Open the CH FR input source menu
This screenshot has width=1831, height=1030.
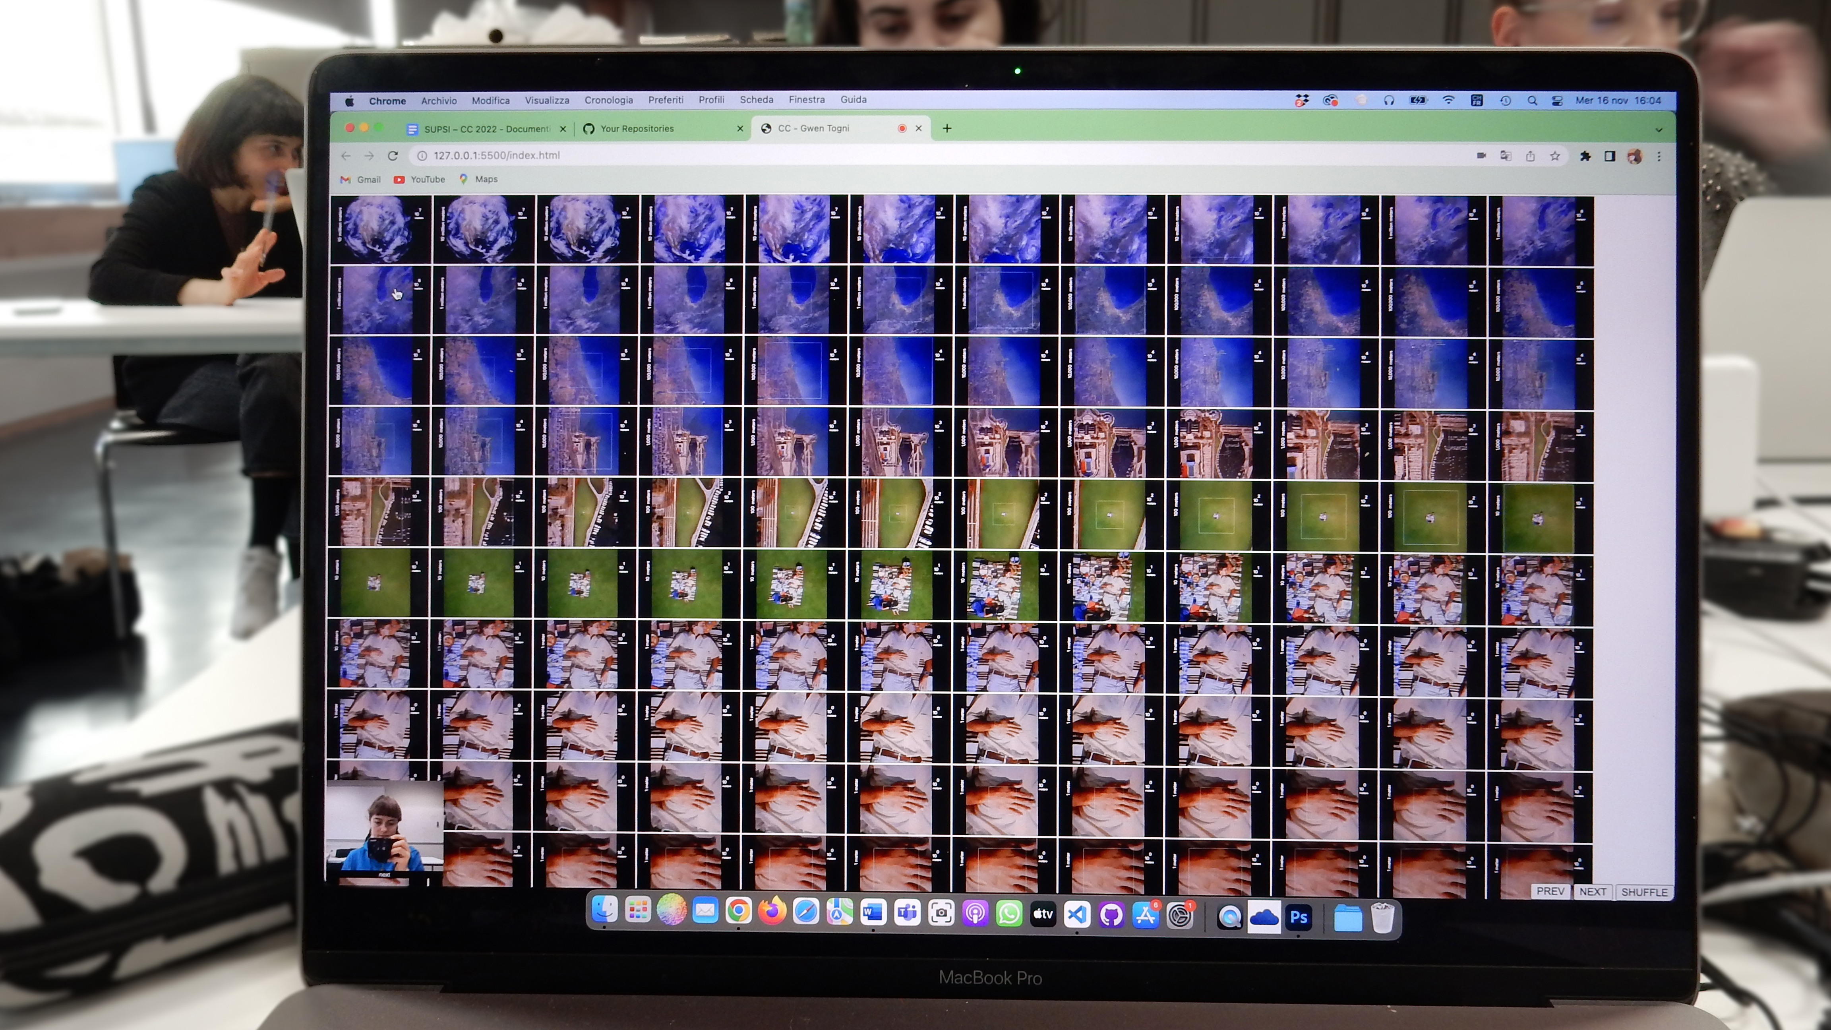tap(1476, 100)
